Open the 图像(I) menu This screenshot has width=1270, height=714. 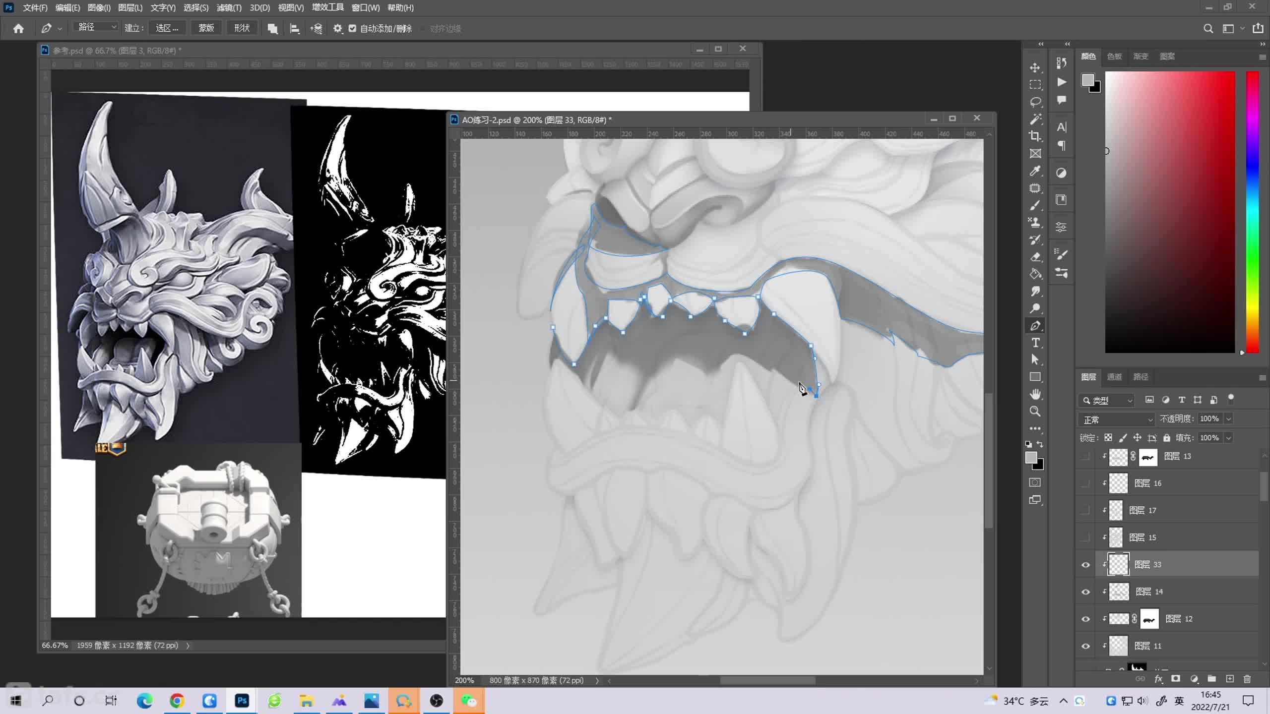click(x=99, y=7)
